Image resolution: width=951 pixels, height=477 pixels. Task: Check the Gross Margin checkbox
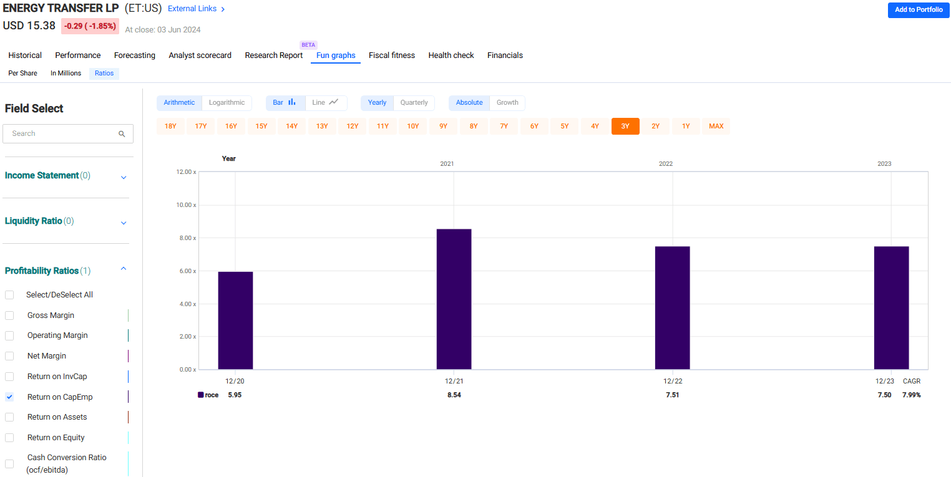[9, 316]
